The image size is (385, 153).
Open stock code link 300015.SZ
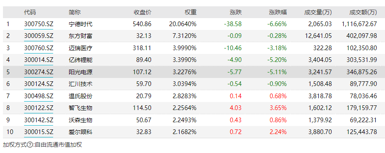click(38, 132)
